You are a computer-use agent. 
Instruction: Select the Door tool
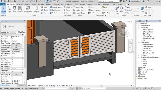[x=15, y=9]
